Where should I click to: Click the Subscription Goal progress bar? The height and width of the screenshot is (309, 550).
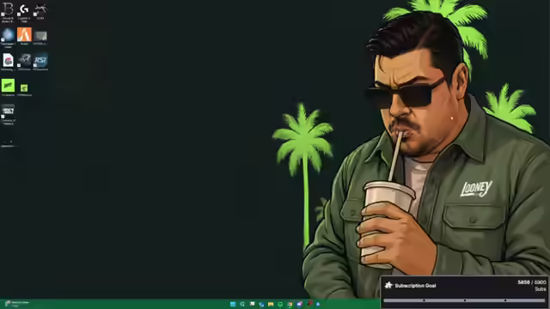click(x=464, y=300)
